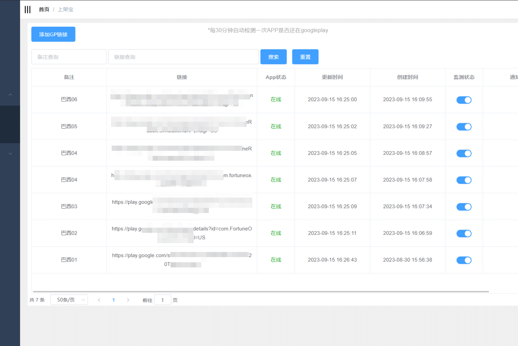Open the 50条/页 page size dropdown
The image size is (518, 346).
point(69,300)
